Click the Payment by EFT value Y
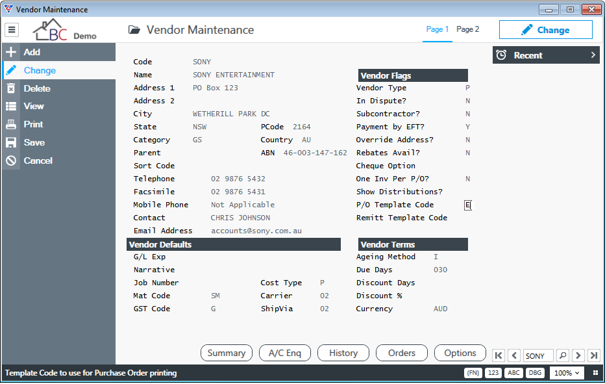 [x=467, y=127]
